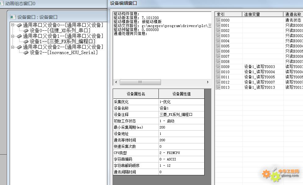
Task: Edit 快速采集次数 value 0
Action: pos(181,146)
